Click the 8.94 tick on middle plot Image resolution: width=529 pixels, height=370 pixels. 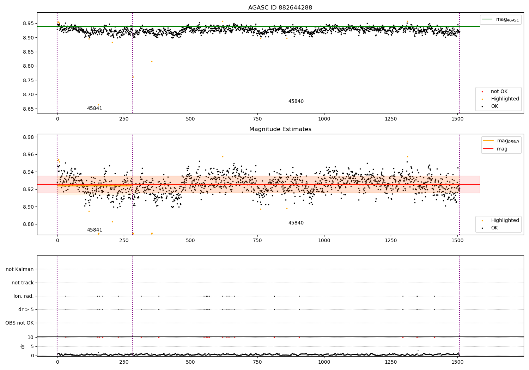click(x=29, y=172)
